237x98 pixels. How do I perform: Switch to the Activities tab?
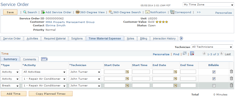coord(32,38)
